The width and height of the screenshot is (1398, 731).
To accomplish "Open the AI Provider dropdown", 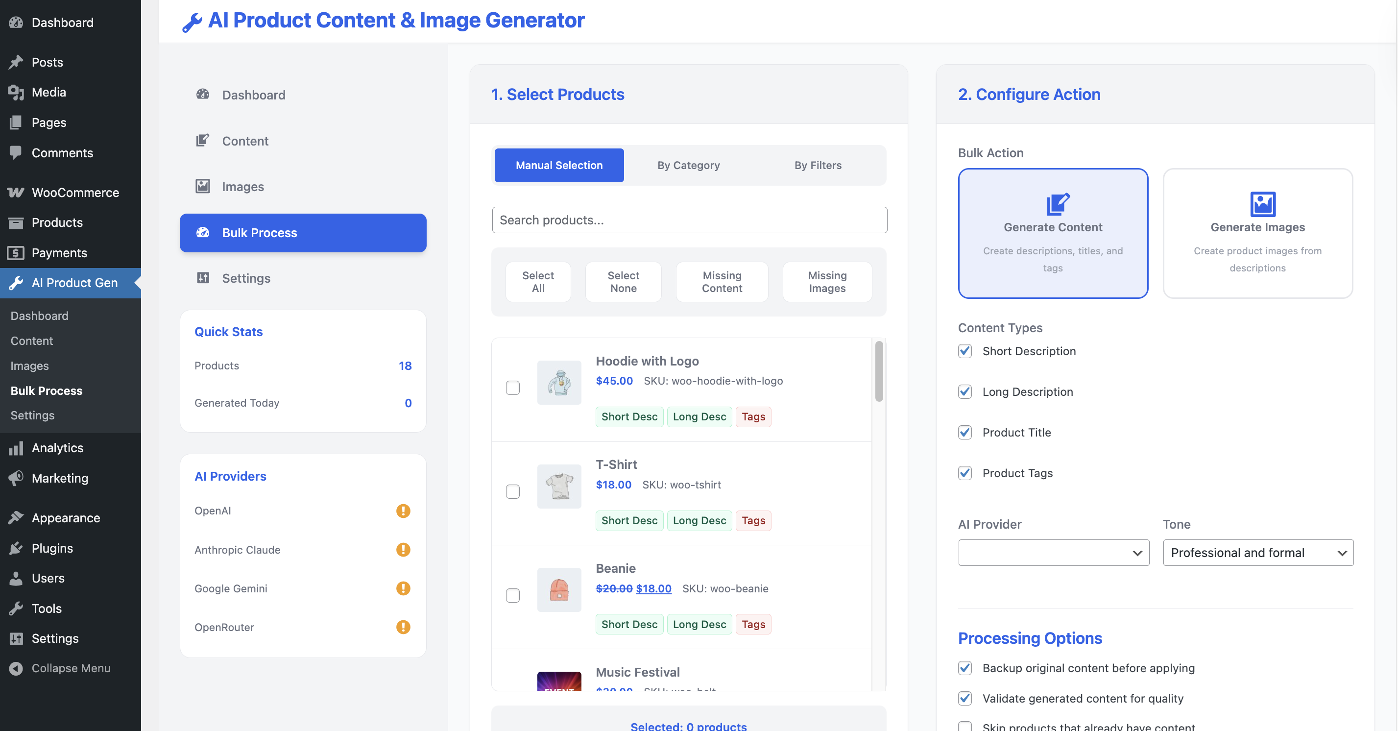I will (1053, 553).
